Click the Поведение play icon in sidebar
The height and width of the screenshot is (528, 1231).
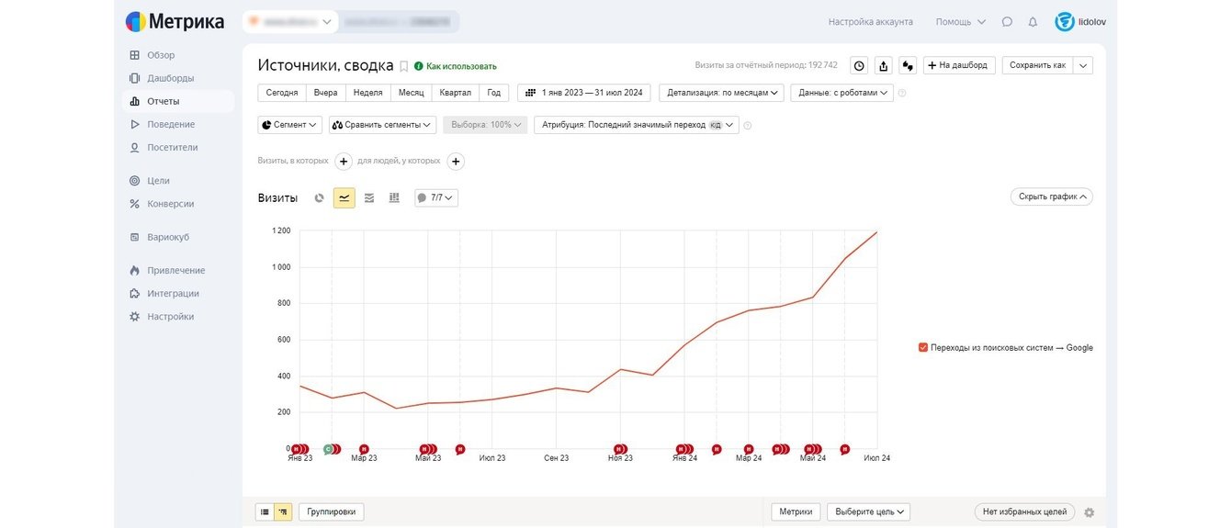(134, 124)
